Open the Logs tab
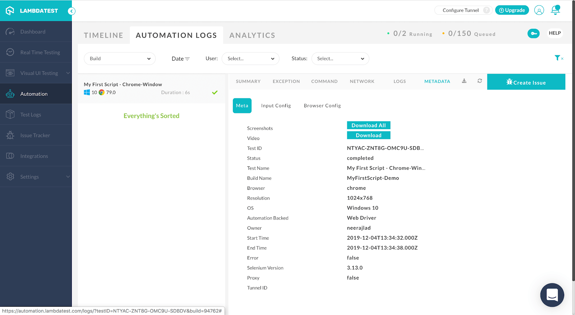Screen dimensions: 575x315 pyautogui.click(x=400, y=81)
